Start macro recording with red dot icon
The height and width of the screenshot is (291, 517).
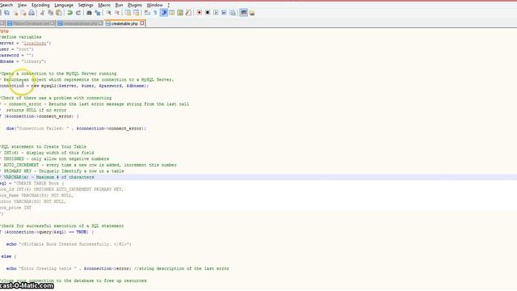(200, 13)
